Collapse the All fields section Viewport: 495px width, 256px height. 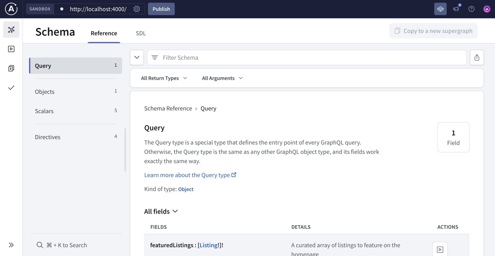(175, 211)
